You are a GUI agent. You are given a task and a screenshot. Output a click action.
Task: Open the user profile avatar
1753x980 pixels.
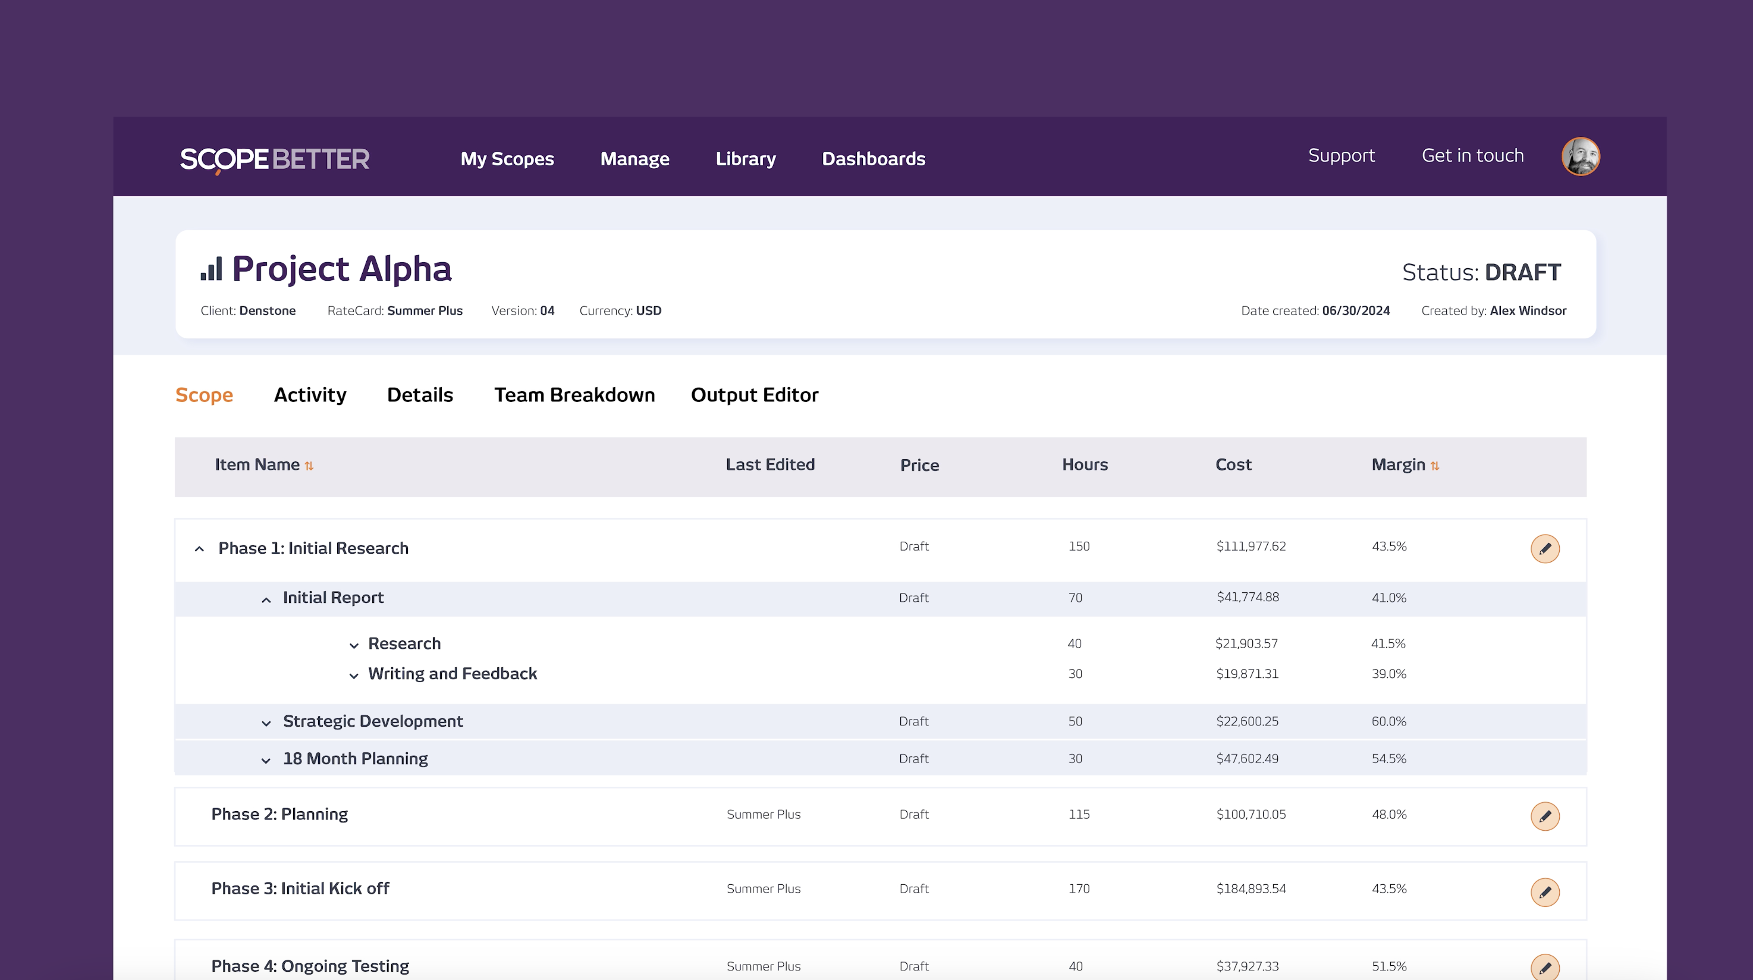1580,156
